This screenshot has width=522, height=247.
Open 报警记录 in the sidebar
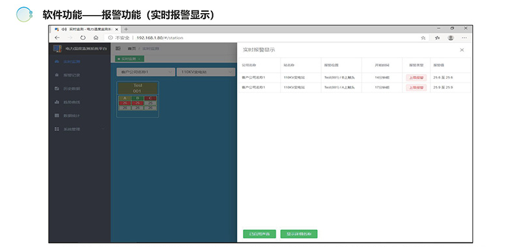coord(72,75)
